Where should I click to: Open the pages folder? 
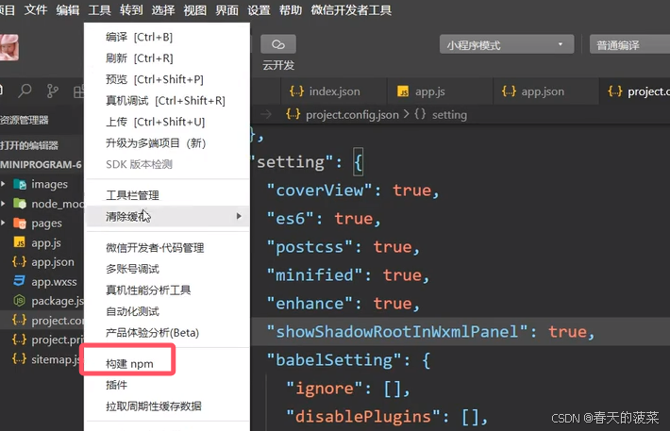42,224
